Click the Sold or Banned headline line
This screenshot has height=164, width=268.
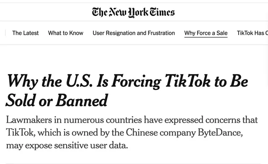point(57,100)
